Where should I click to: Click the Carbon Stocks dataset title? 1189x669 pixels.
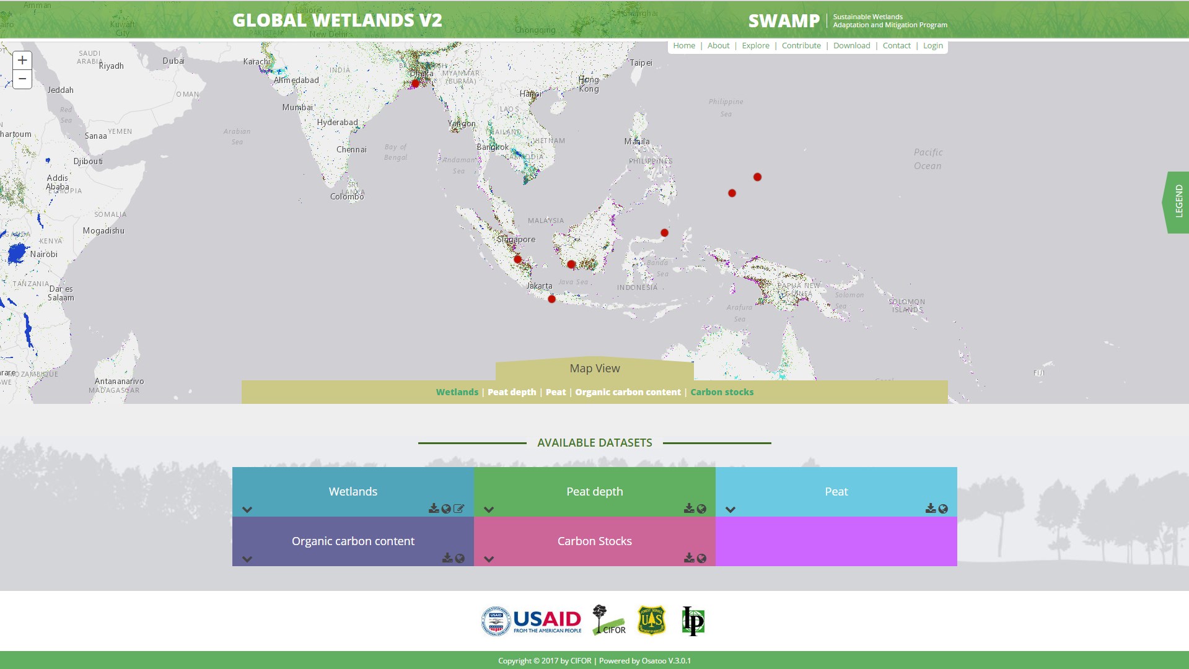[595, 541]
